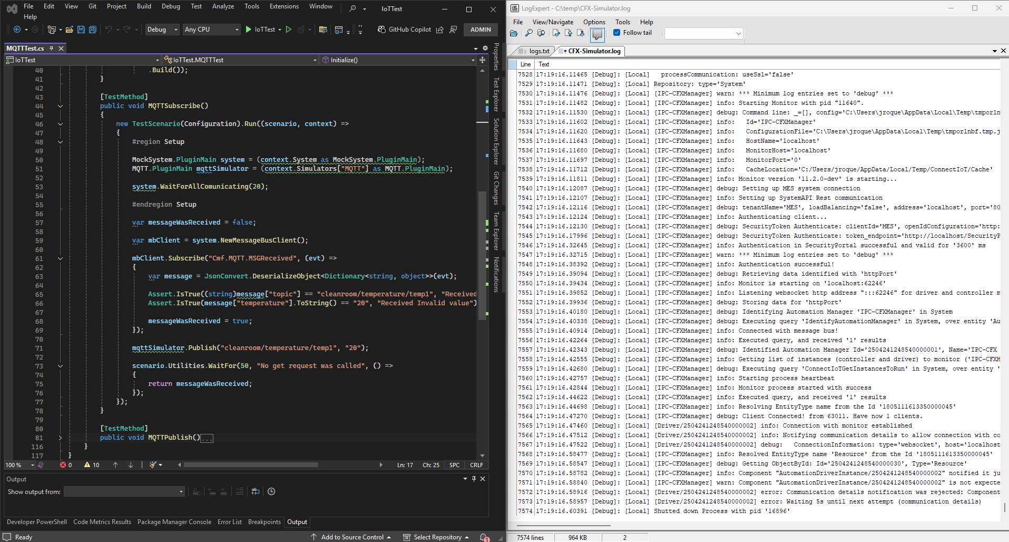Open GitHub Copilot in Visual Studio
The height and width of the screenshot is (542, 1009).
[409, 30]
